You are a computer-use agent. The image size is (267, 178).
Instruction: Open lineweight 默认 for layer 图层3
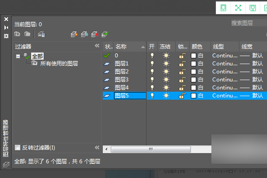point(251,80)
